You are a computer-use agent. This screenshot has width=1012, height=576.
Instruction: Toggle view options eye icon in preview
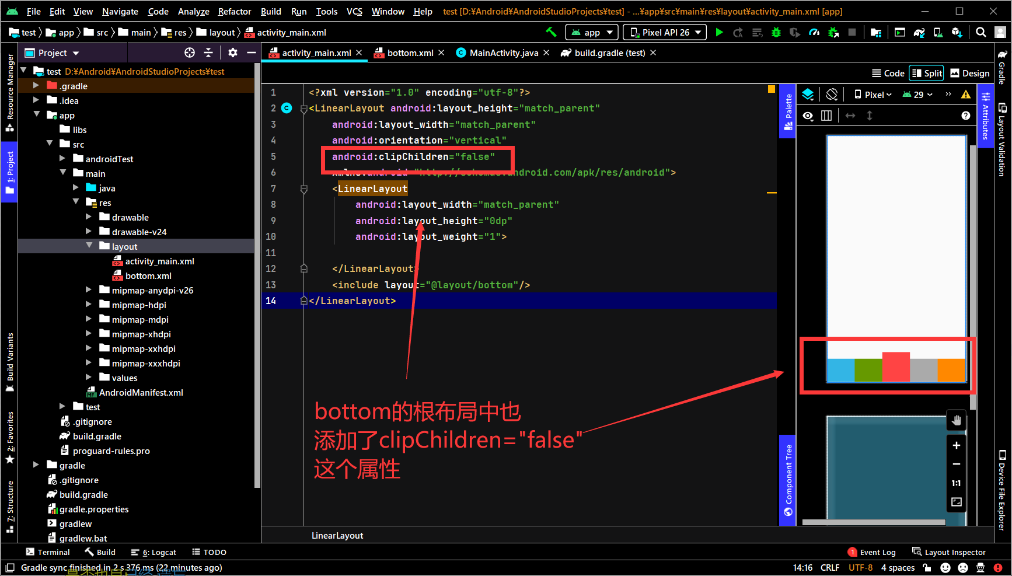point(808,116)
